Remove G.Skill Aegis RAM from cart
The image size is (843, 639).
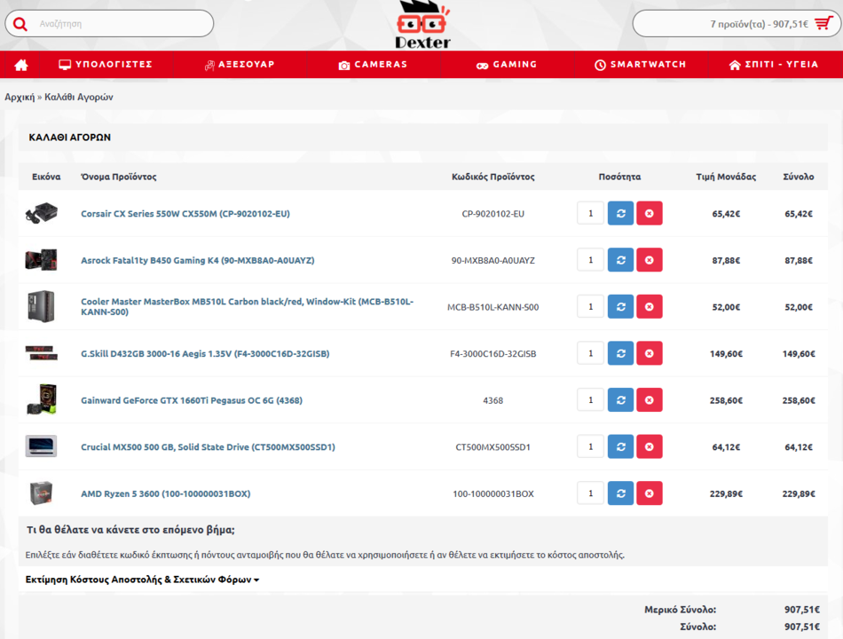(x=649, y=353)
